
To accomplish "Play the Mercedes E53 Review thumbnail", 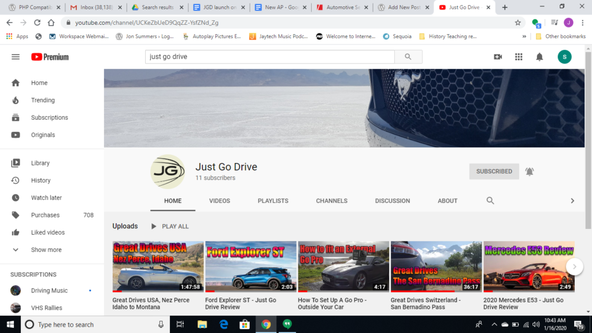I will 529,267.
